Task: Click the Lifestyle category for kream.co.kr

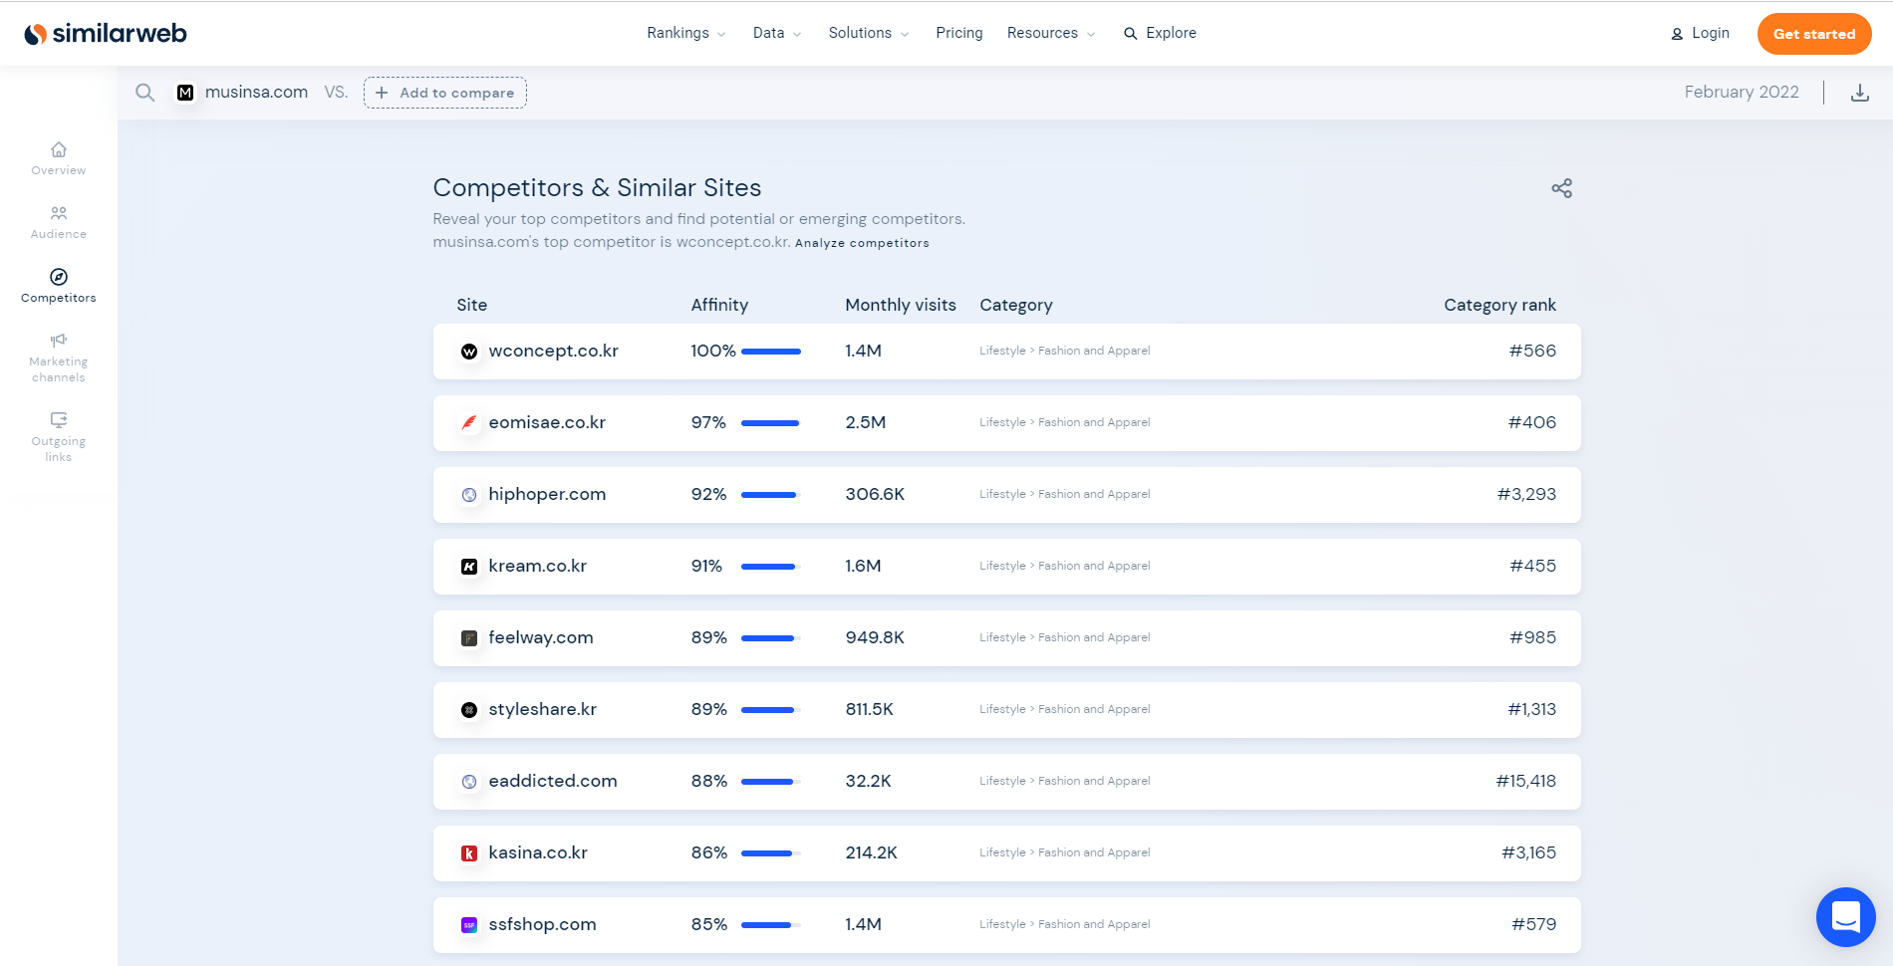Action: (1002, 566)
